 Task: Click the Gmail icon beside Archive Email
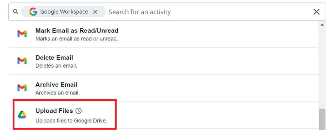pos(22,88)
